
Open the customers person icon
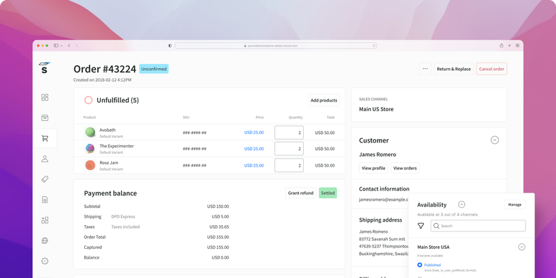coord(44,159)
